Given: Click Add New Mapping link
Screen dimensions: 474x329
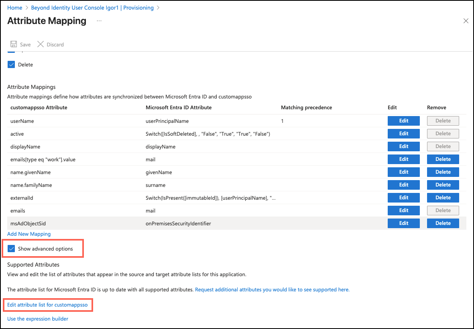Looking at the screenshot, I should [x=29, y=234].
